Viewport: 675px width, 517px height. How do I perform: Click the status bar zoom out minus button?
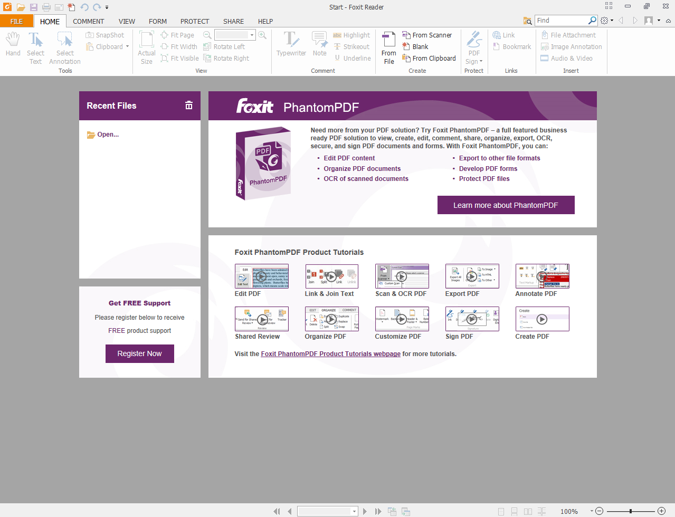tap(599, 511)
